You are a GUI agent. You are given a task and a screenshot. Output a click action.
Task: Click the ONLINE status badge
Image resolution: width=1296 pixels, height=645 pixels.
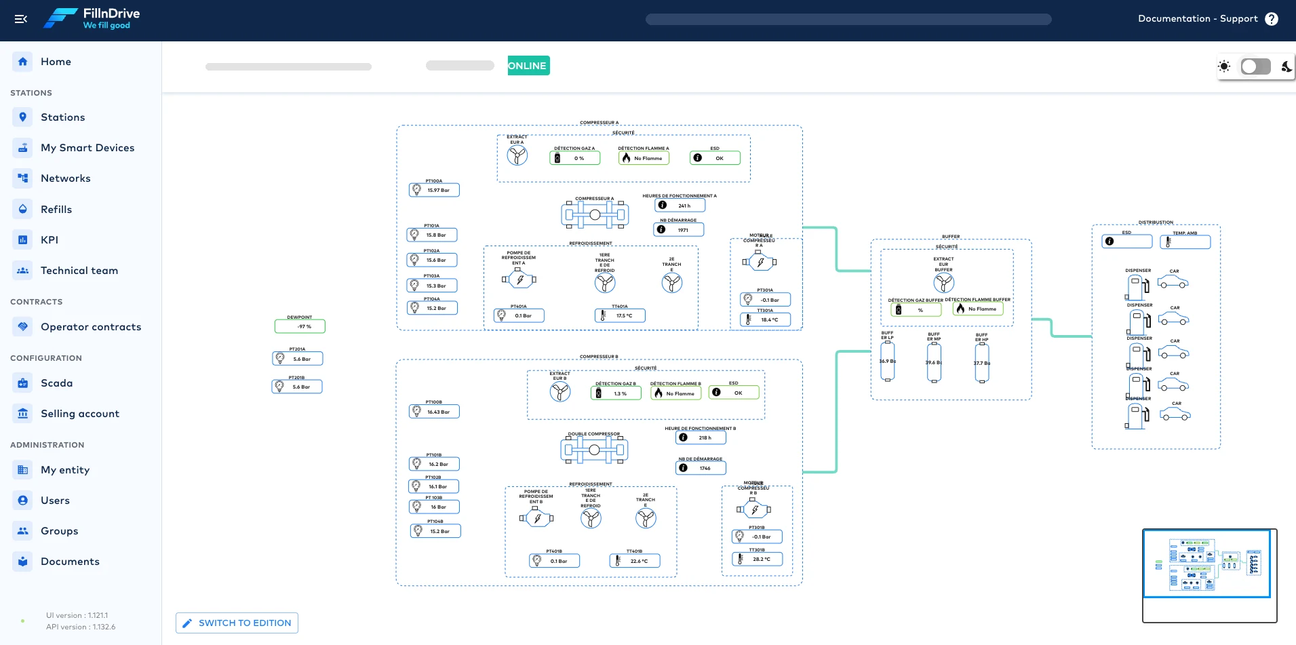click(x=528, y=66)
